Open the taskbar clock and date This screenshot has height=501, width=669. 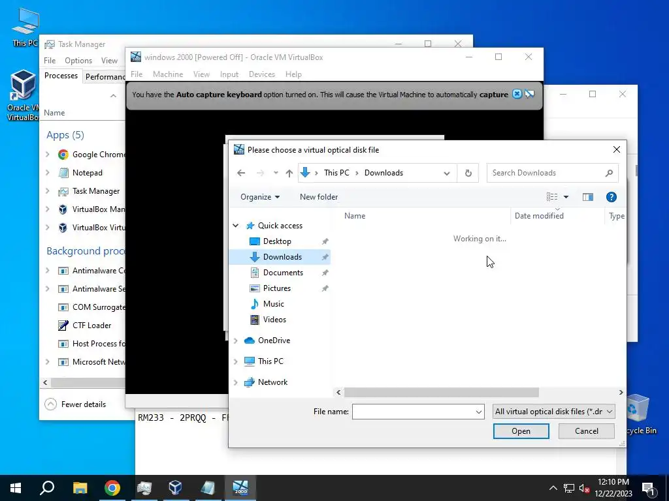click(x=613, y=488)
